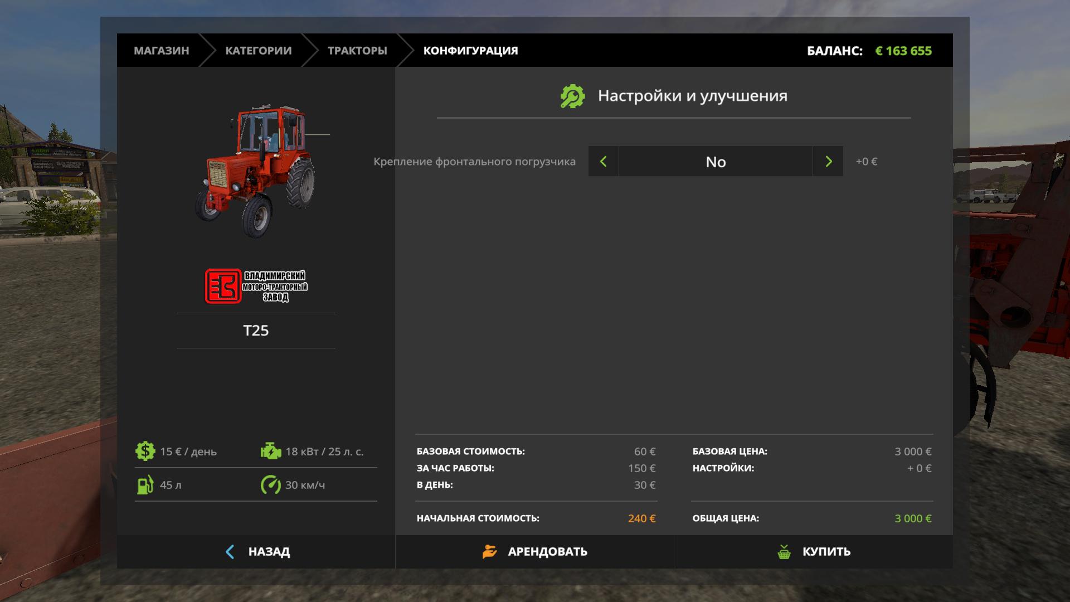The height and width of the screenshot is (602, 1070).
Task: Click the per hour value 150 €
Action: tap(642, 468)
